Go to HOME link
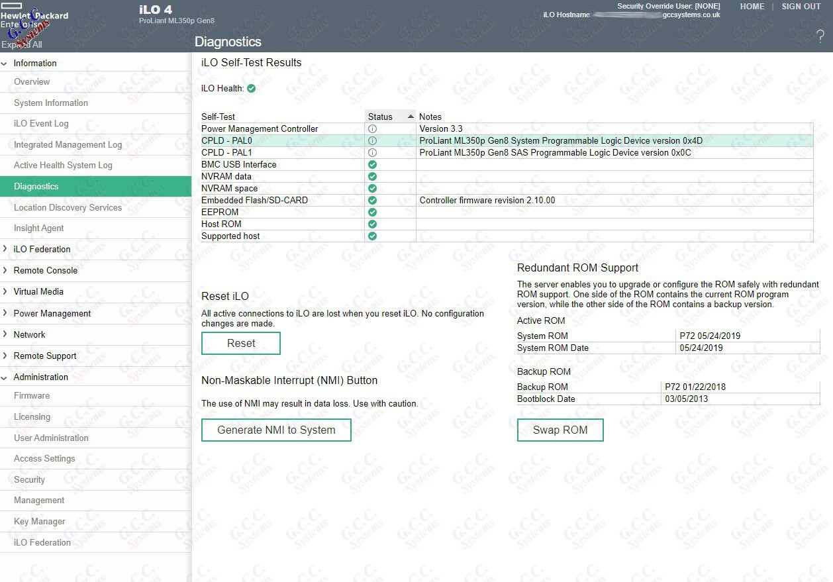833x582 pixels. point(752,7)
